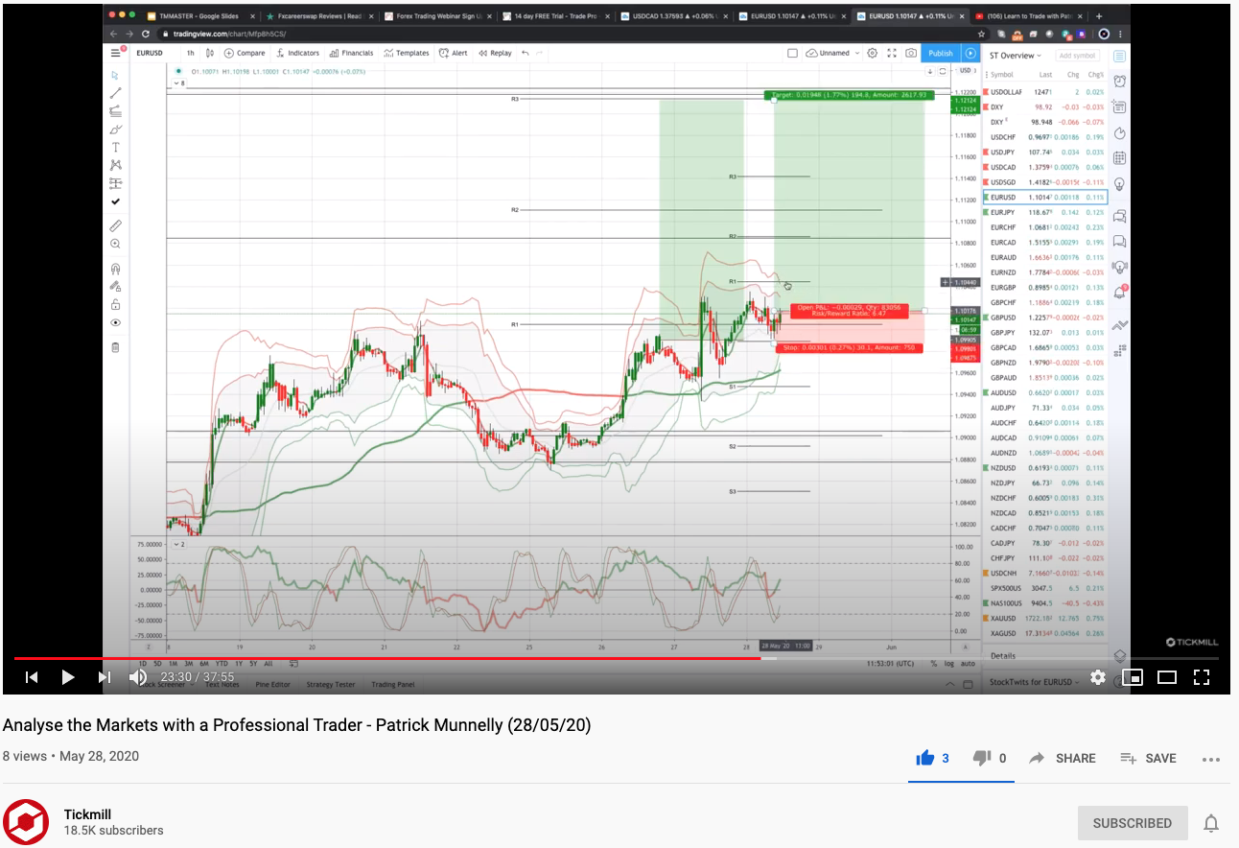Open the Financials menu

tap(351, 53)
